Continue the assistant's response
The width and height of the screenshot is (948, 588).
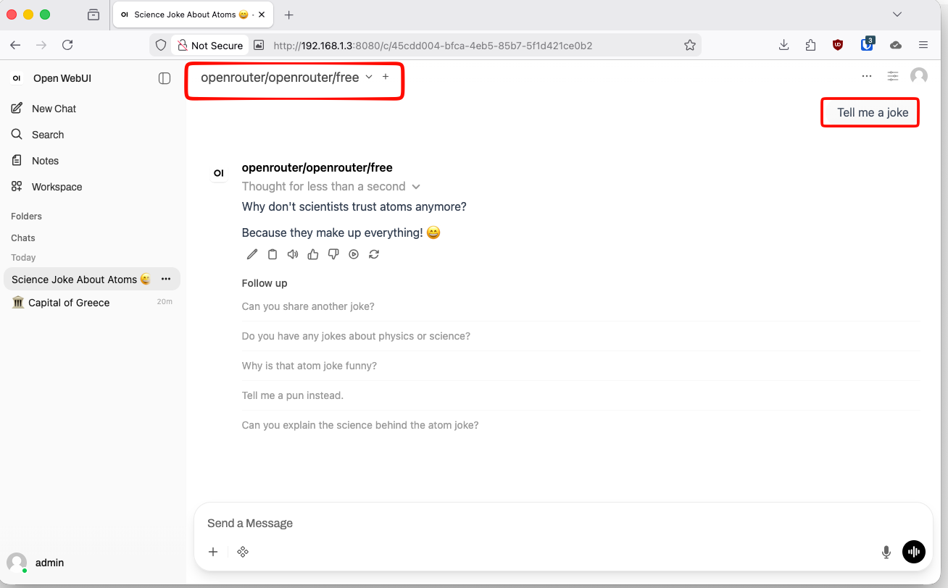coord(354,254)
